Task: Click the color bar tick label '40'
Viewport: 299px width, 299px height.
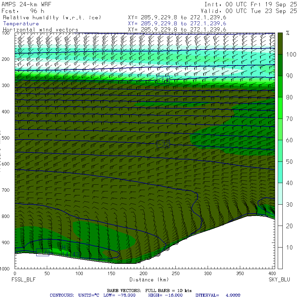Action: tap(289, 183)
